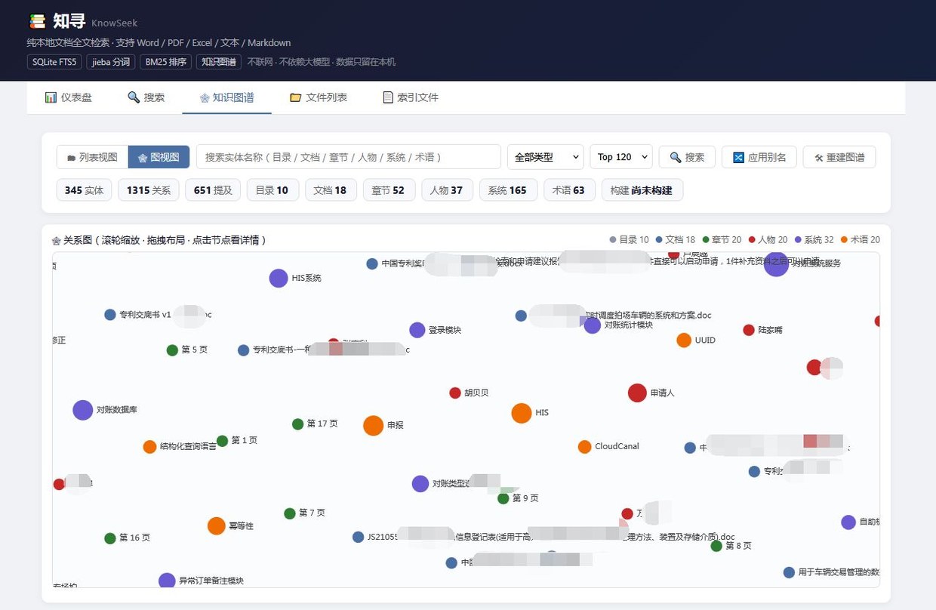The width and height of the screenshot is (936, 610).
Task: Open the Top 120 dropdown
Action: coord(621,157)
